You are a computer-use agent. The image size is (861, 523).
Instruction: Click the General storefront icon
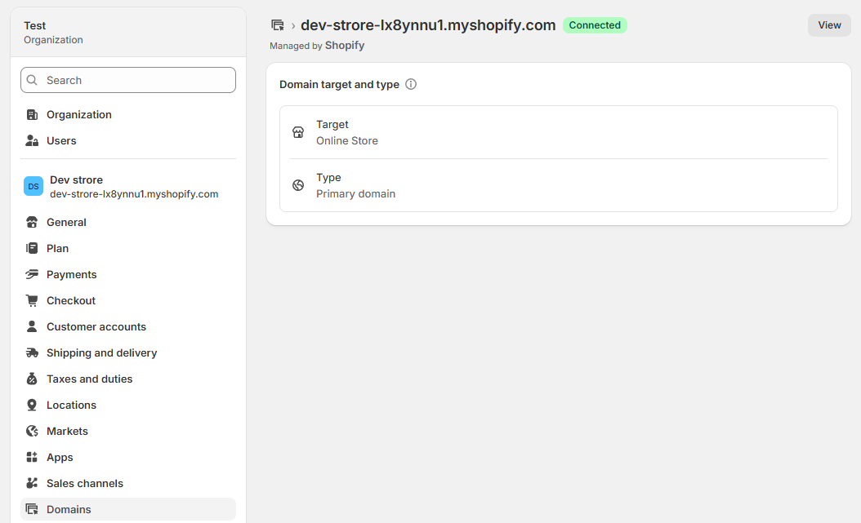[32, 222]
